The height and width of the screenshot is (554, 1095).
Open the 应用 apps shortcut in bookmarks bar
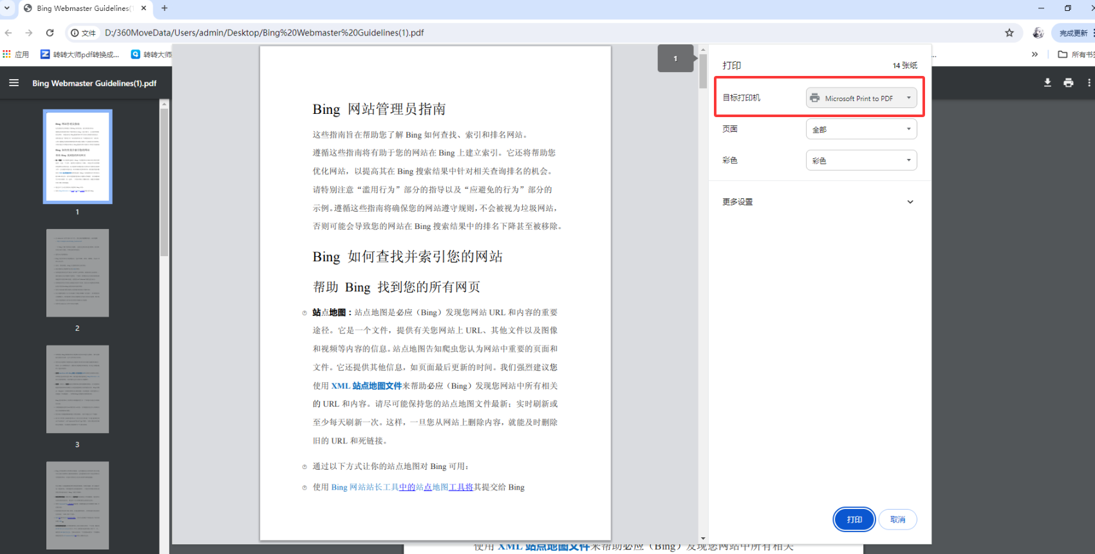point(16,55)
